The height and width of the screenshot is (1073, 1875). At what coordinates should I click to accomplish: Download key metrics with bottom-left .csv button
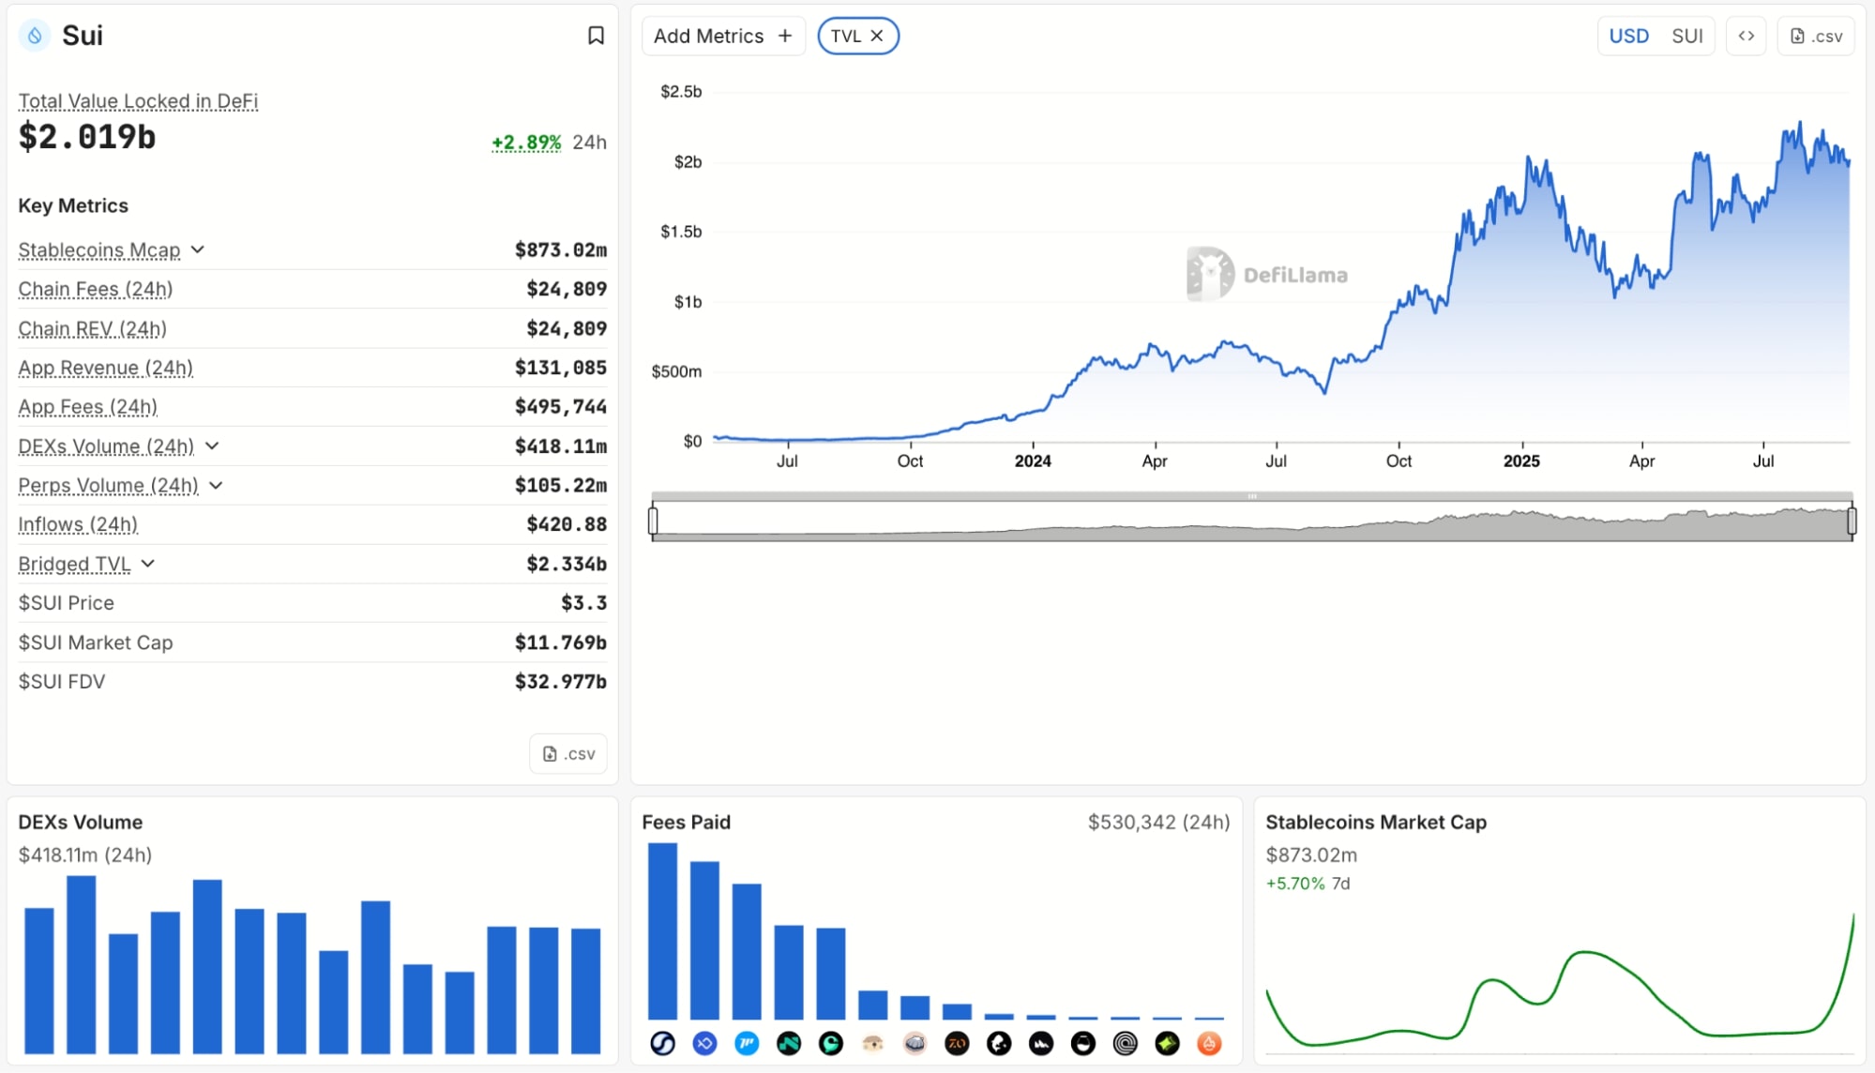568,753
